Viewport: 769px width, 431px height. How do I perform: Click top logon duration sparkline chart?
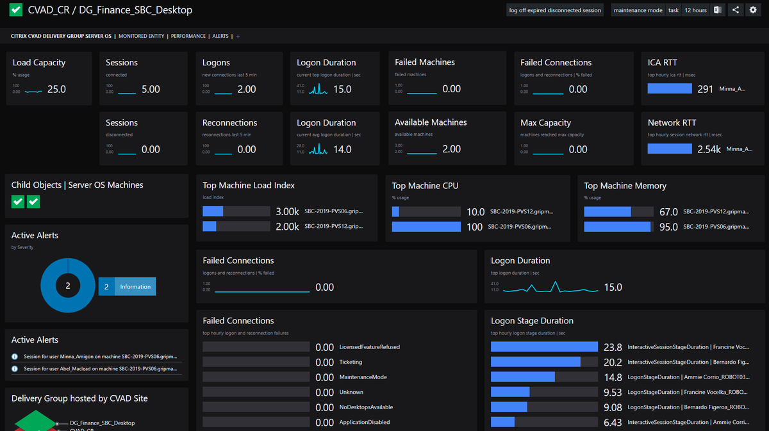pyautogui.click(x=550, y=287)
